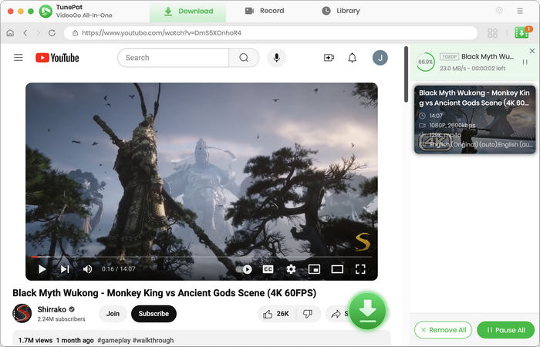Start voice search with microphone
Image resolution: width=540 pixels, height=347 pixels.
276,58
